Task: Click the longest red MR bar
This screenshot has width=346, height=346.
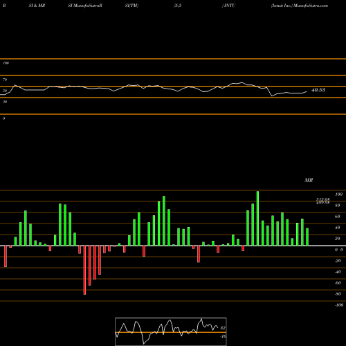Action: (84, 270)
